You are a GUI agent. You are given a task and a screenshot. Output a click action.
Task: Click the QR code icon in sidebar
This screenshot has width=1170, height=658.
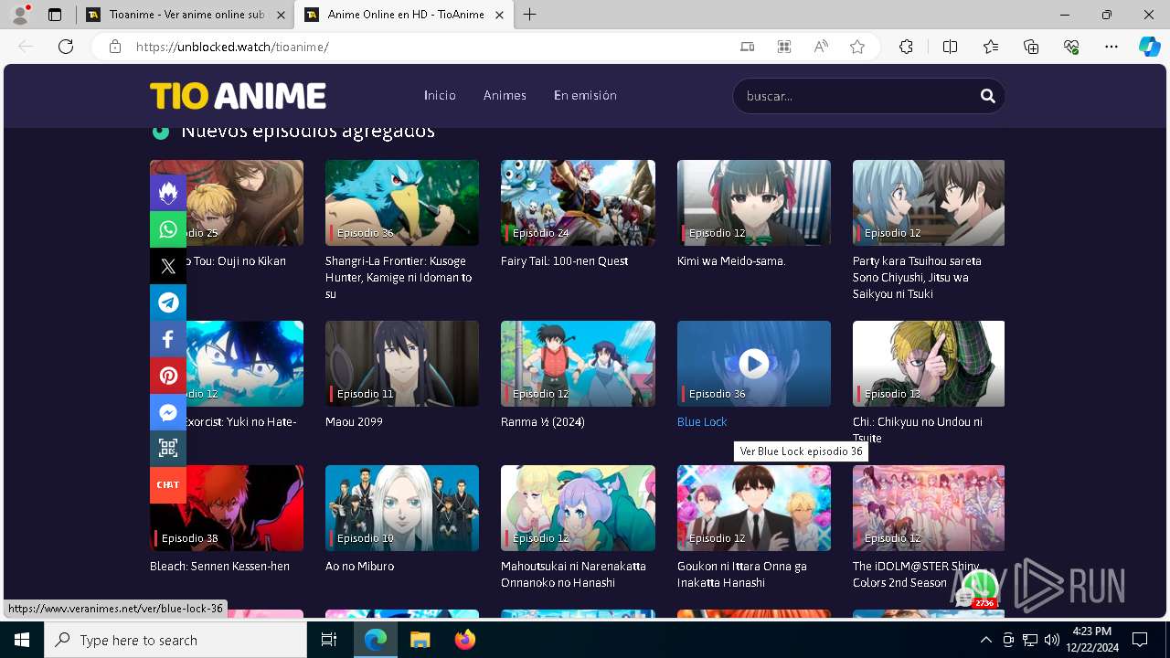pos(168,448)
